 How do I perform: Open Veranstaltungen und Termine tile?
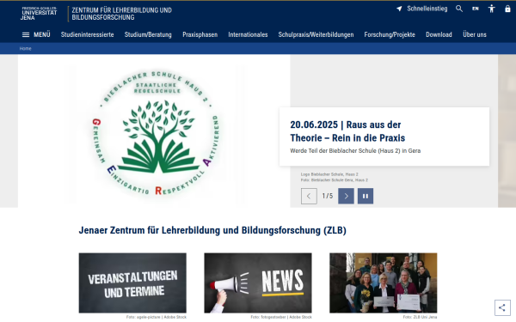coord(132,283)
